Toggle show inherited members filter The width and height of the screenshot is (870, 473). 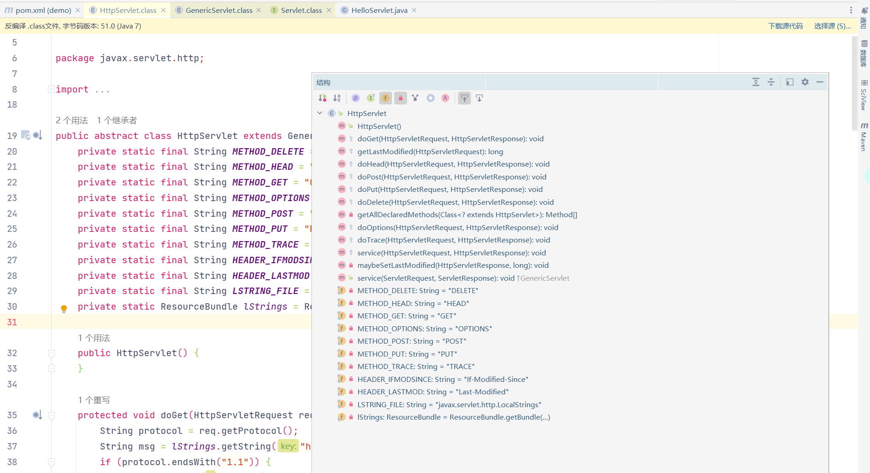pyautogui.click(x=371, y=98)
